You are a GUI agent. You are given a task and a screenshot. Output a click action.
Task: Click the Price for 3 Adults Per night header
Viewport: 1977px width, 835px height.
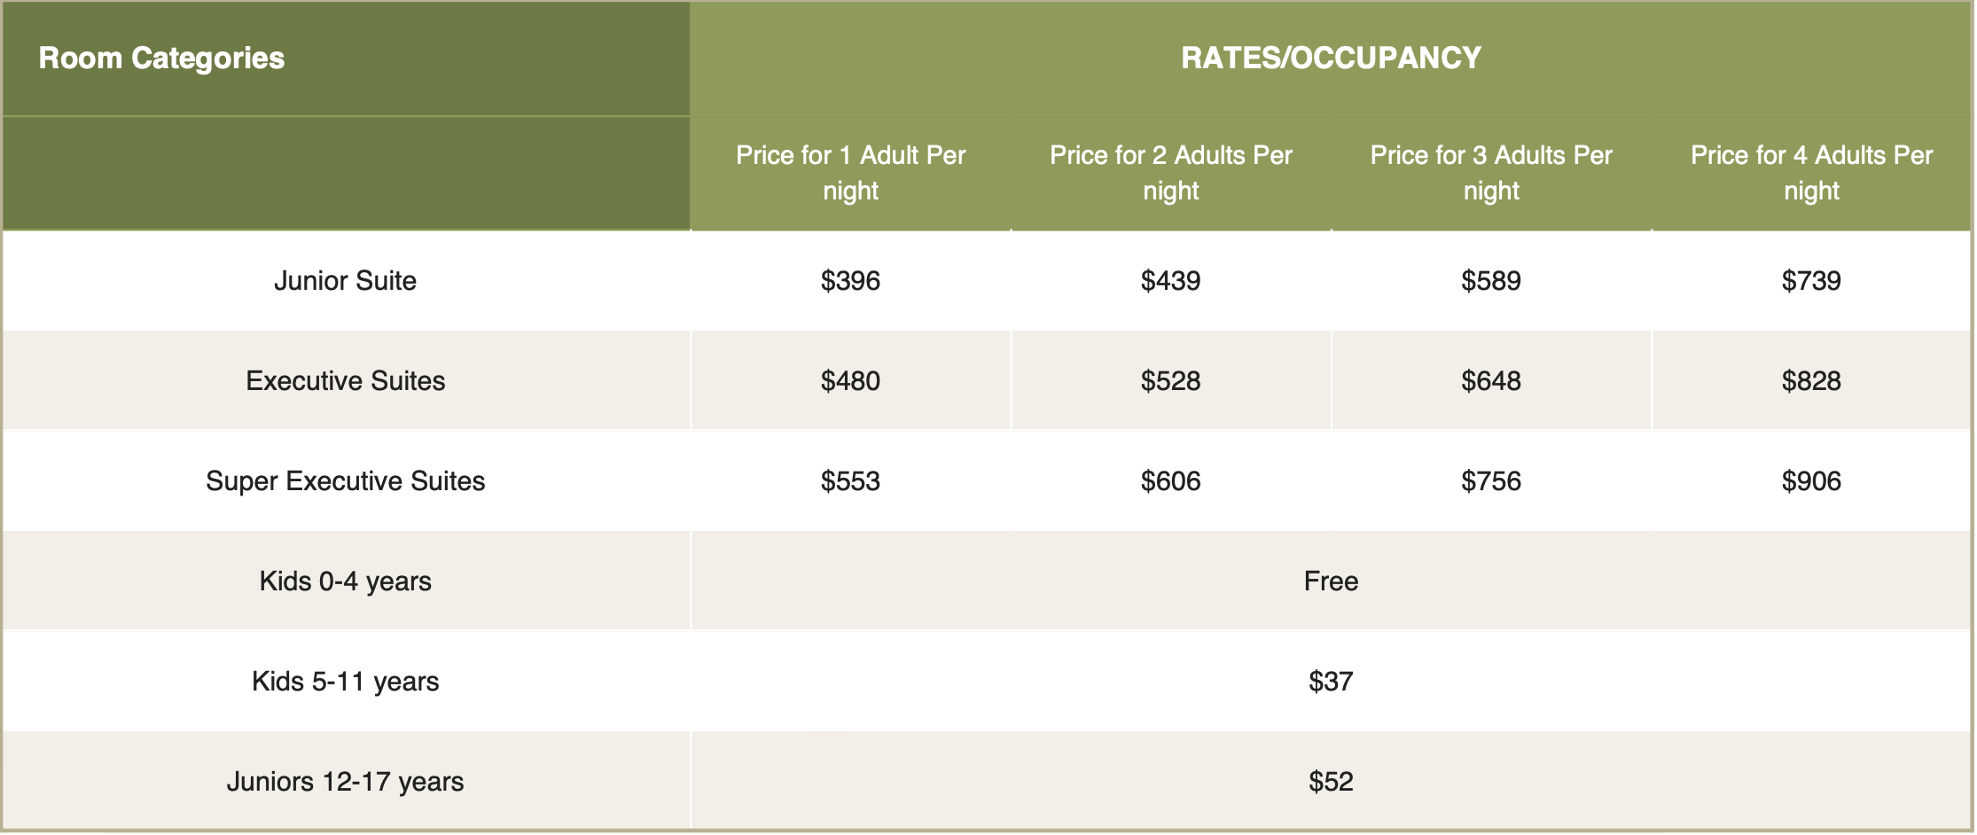(x=1491, y=173)
